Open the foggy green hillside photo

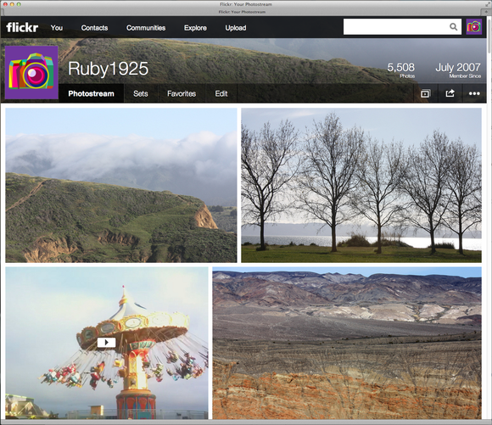pyautogui.click(x=121, y=185)
